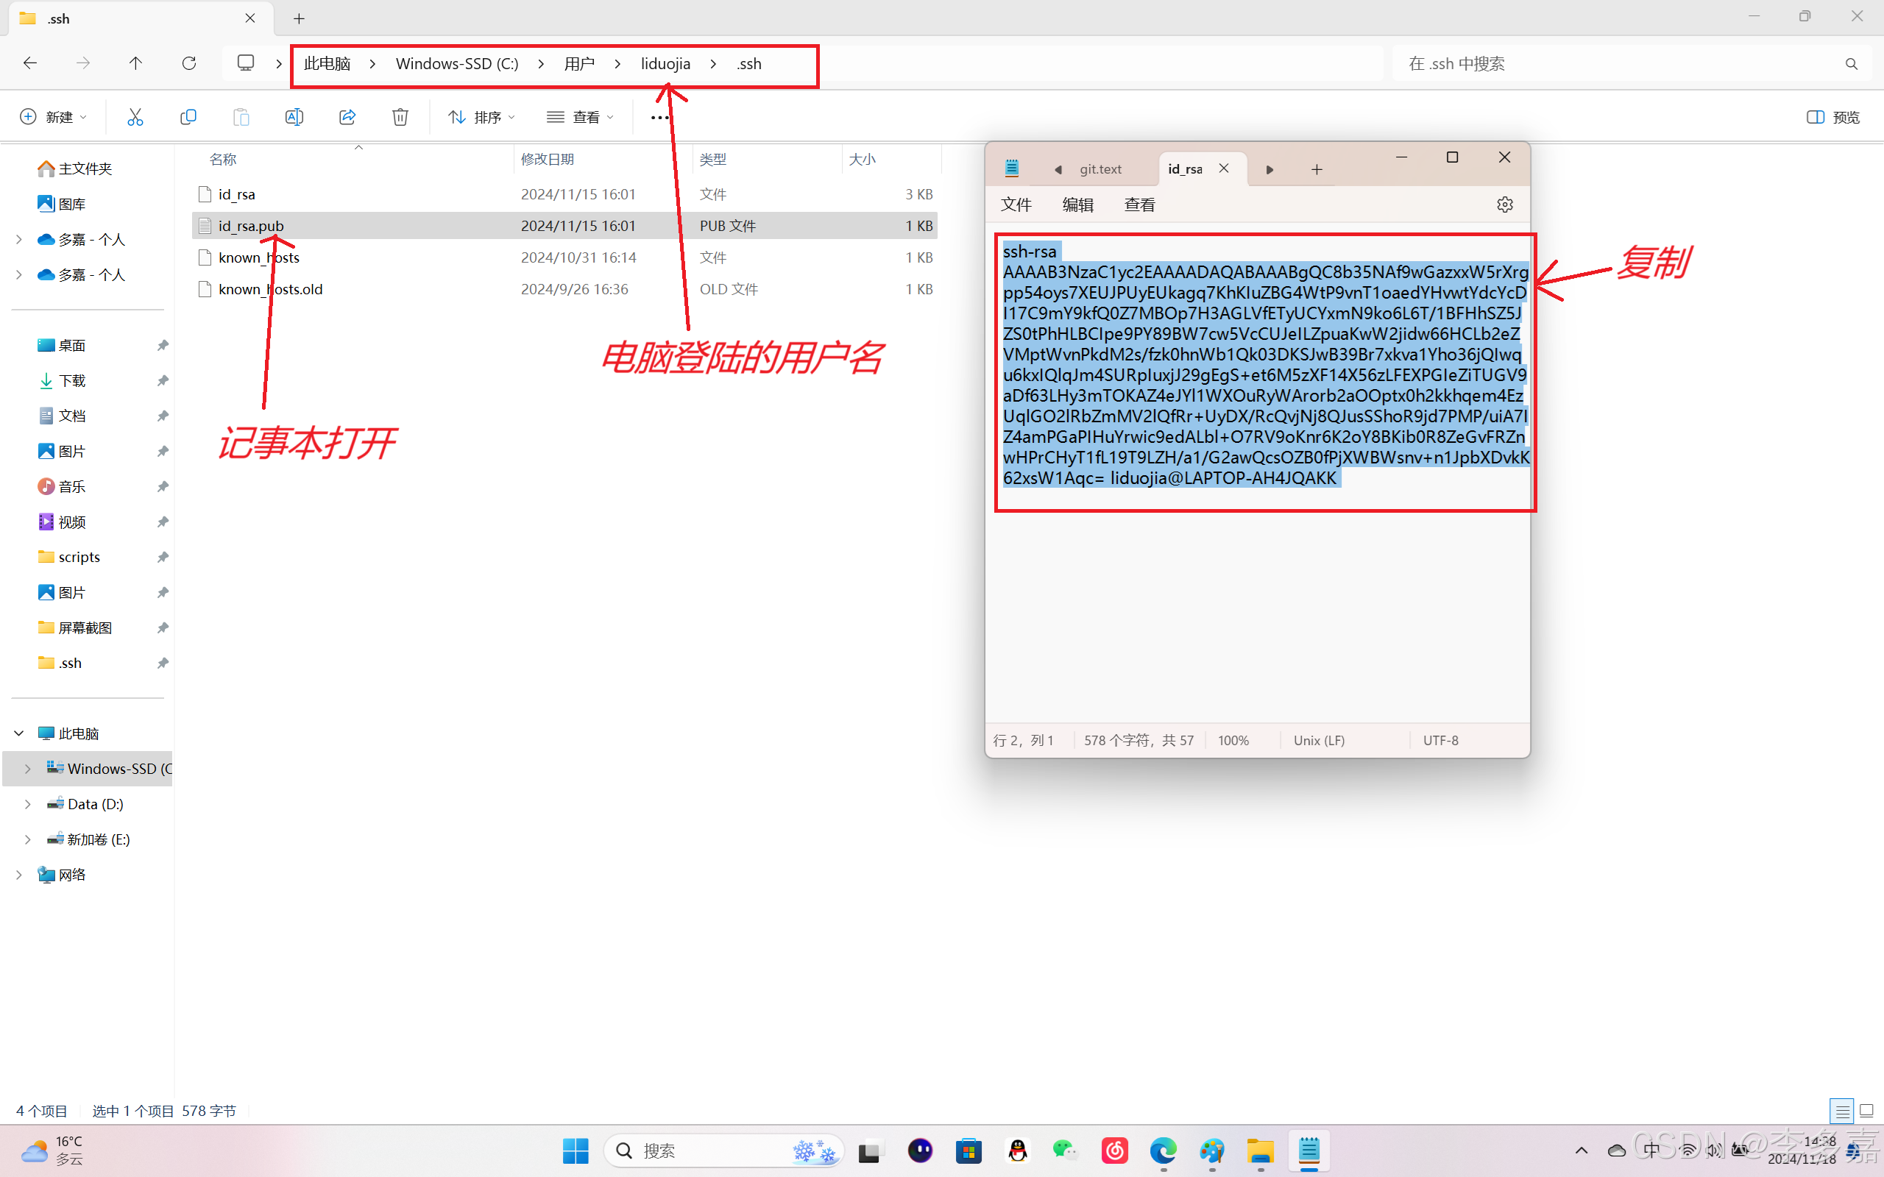Click the Copy icon in toolbar

tap(188, 117)
